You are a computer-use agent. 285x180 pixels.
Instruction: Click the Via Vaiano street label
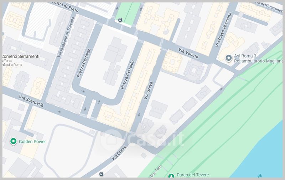188,53
